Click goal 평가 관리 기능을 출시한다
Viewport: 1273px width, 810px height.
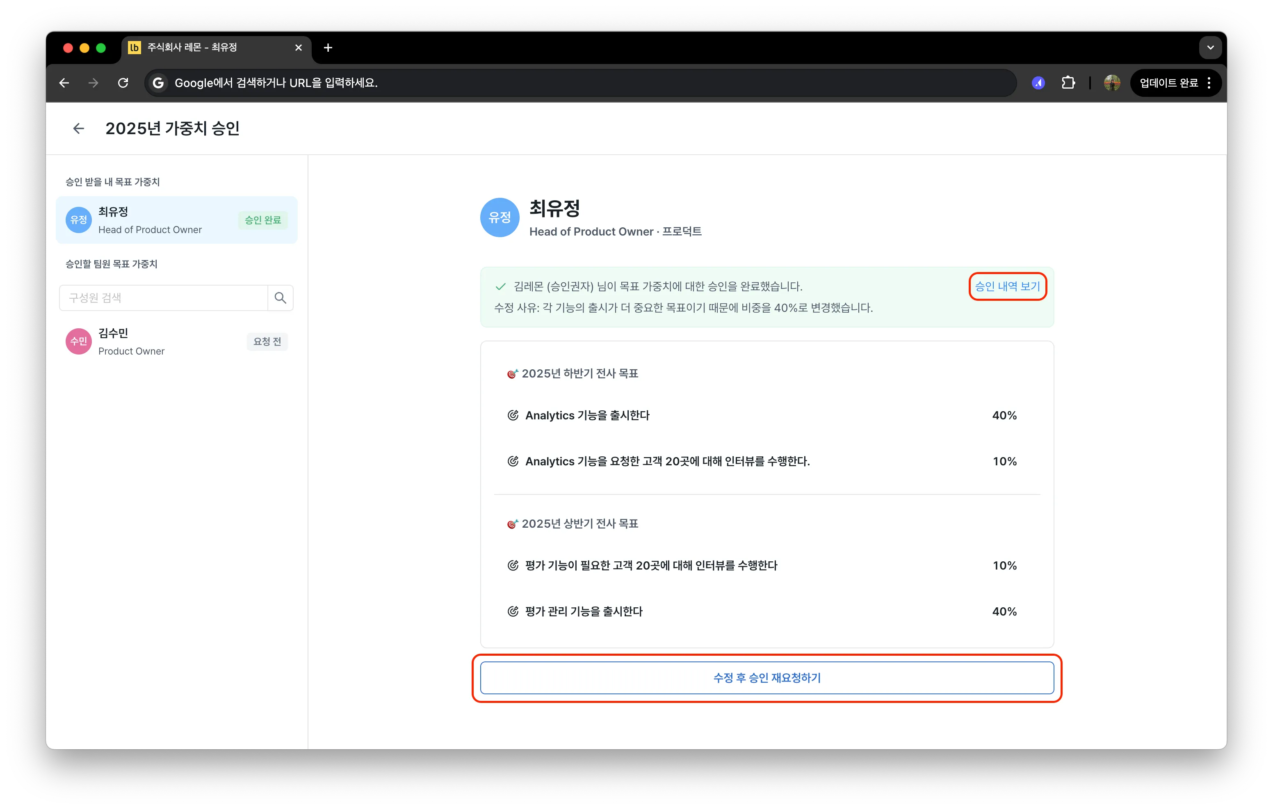[x=584, y=612]
